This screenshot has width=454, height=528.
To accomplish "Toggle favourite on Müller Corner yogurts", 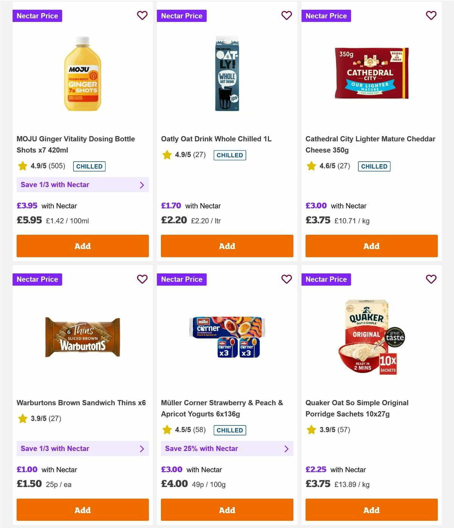I will click(287, 279).
